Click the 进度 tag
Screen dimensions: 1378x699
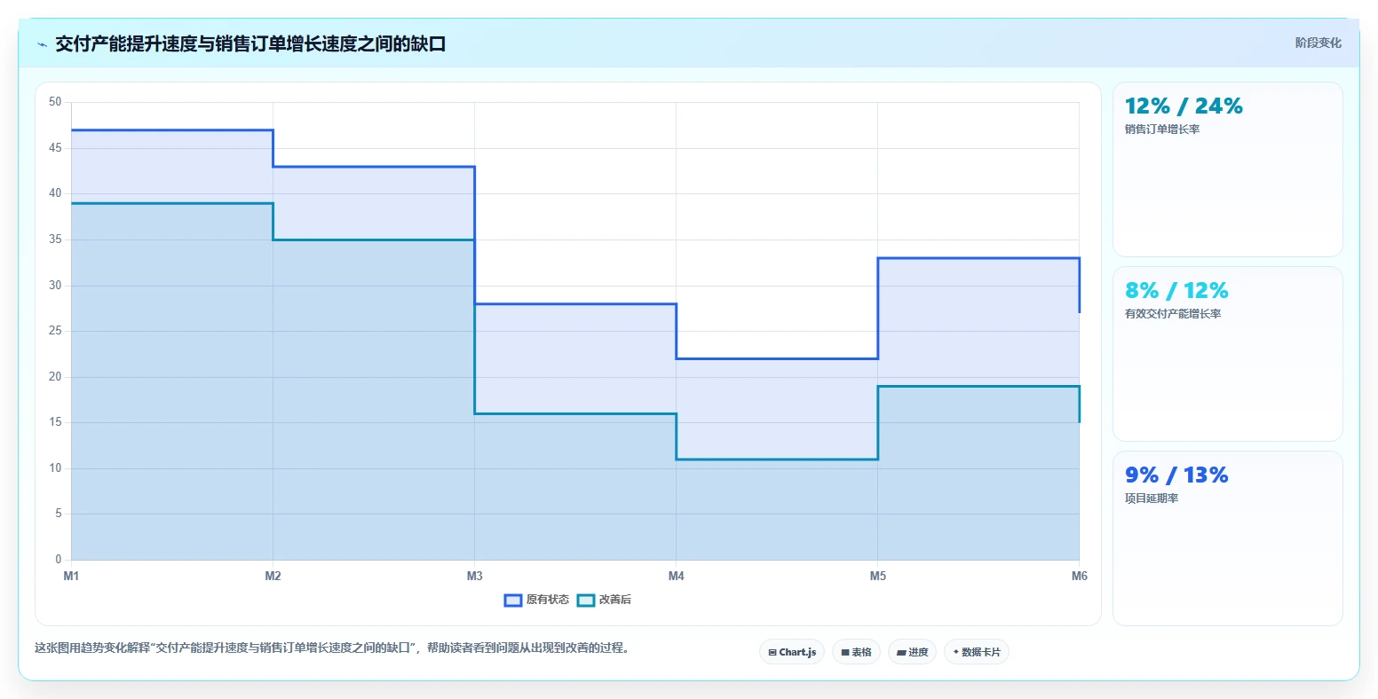click(x=912, y=652)
